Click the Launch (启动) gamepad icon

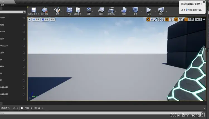click(161, 10)
